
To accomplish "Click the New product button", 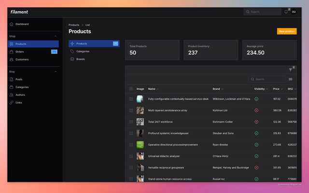I will tap(287, 31).
